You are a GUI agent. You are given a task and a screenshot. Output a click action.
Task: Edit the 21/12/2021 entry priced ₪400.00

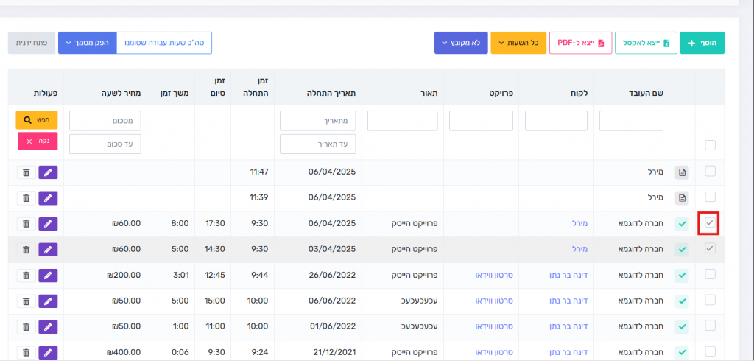pyautogui.click(x=48, y=353)
